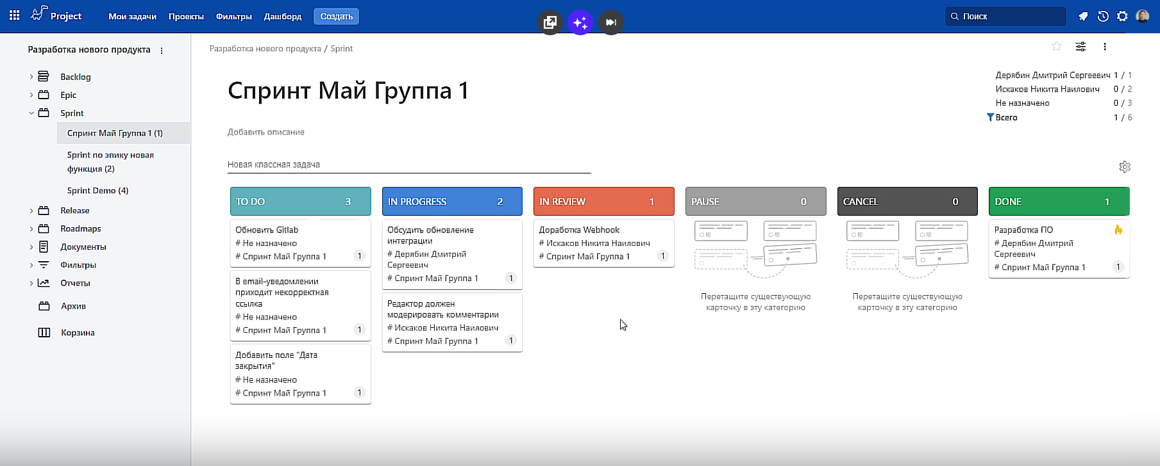Click the Новая классная задача input field

pyautogui.click(x=408, y=165)
